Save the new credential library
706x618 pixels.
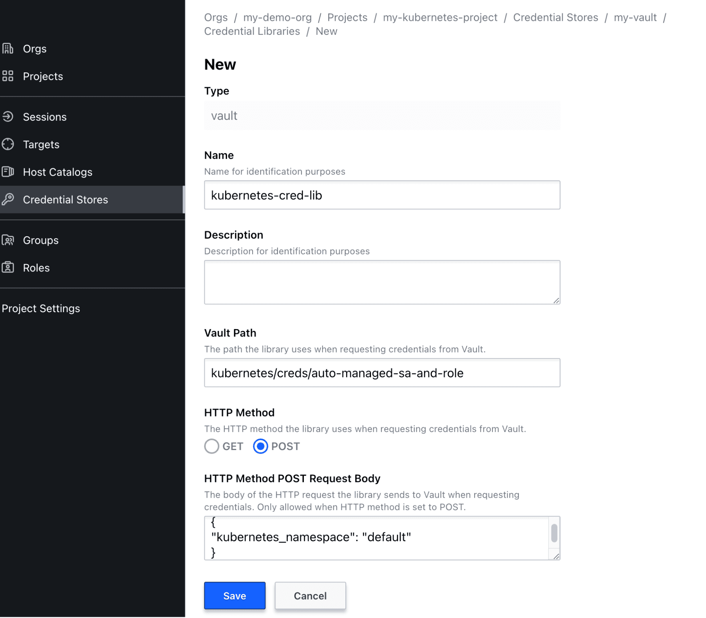click(234, 595)
